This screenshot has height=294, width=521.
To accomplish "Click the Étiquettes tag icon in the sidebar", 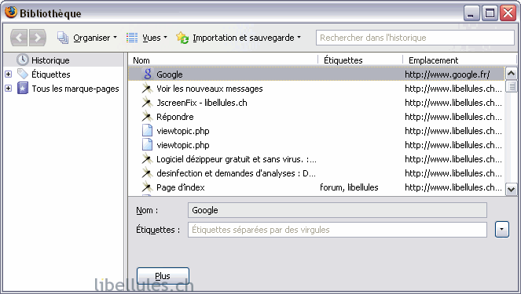I will tap(23, 74).
